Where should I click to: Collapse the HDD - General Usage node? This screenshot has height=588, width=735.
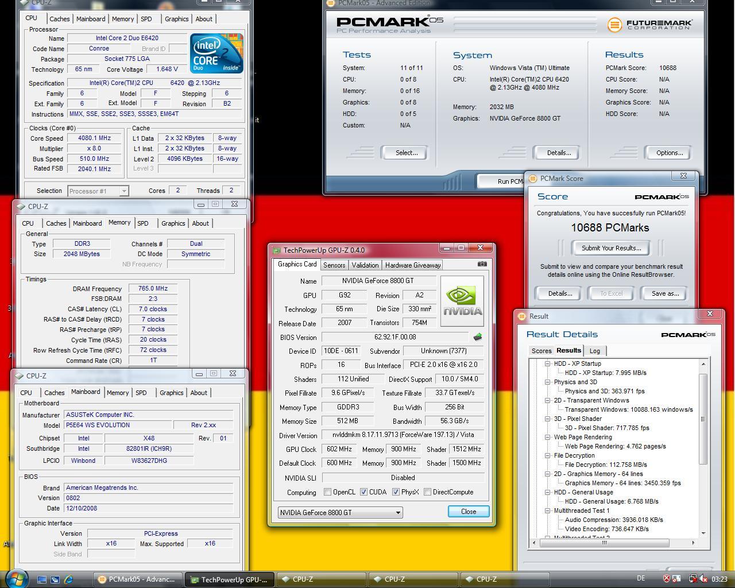tap(548, 492)
